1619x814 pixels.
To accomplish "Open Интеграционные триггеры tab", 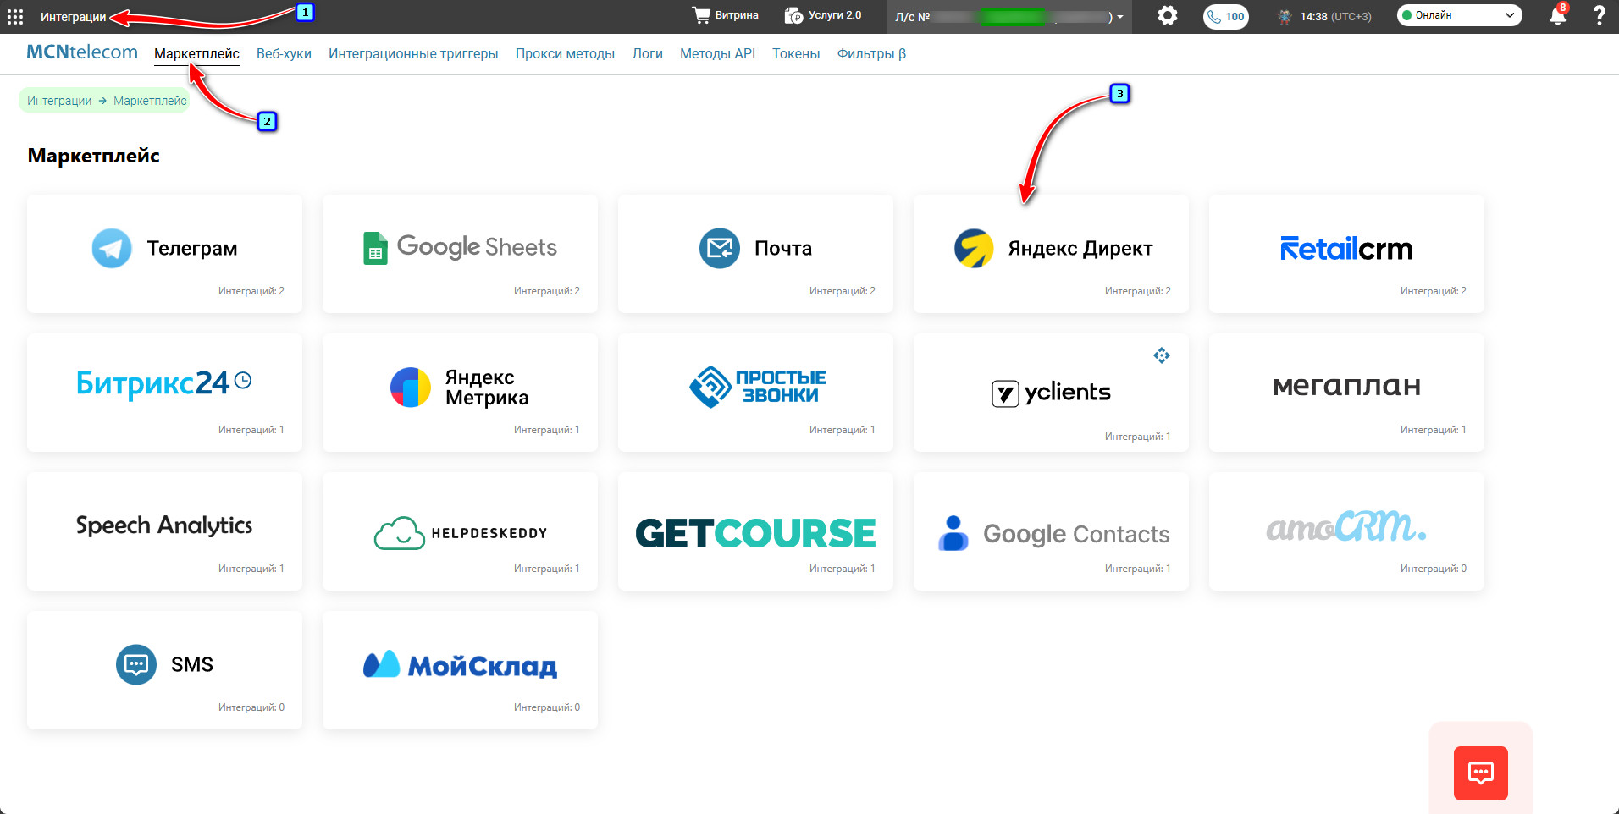I will tap(413, 53).
